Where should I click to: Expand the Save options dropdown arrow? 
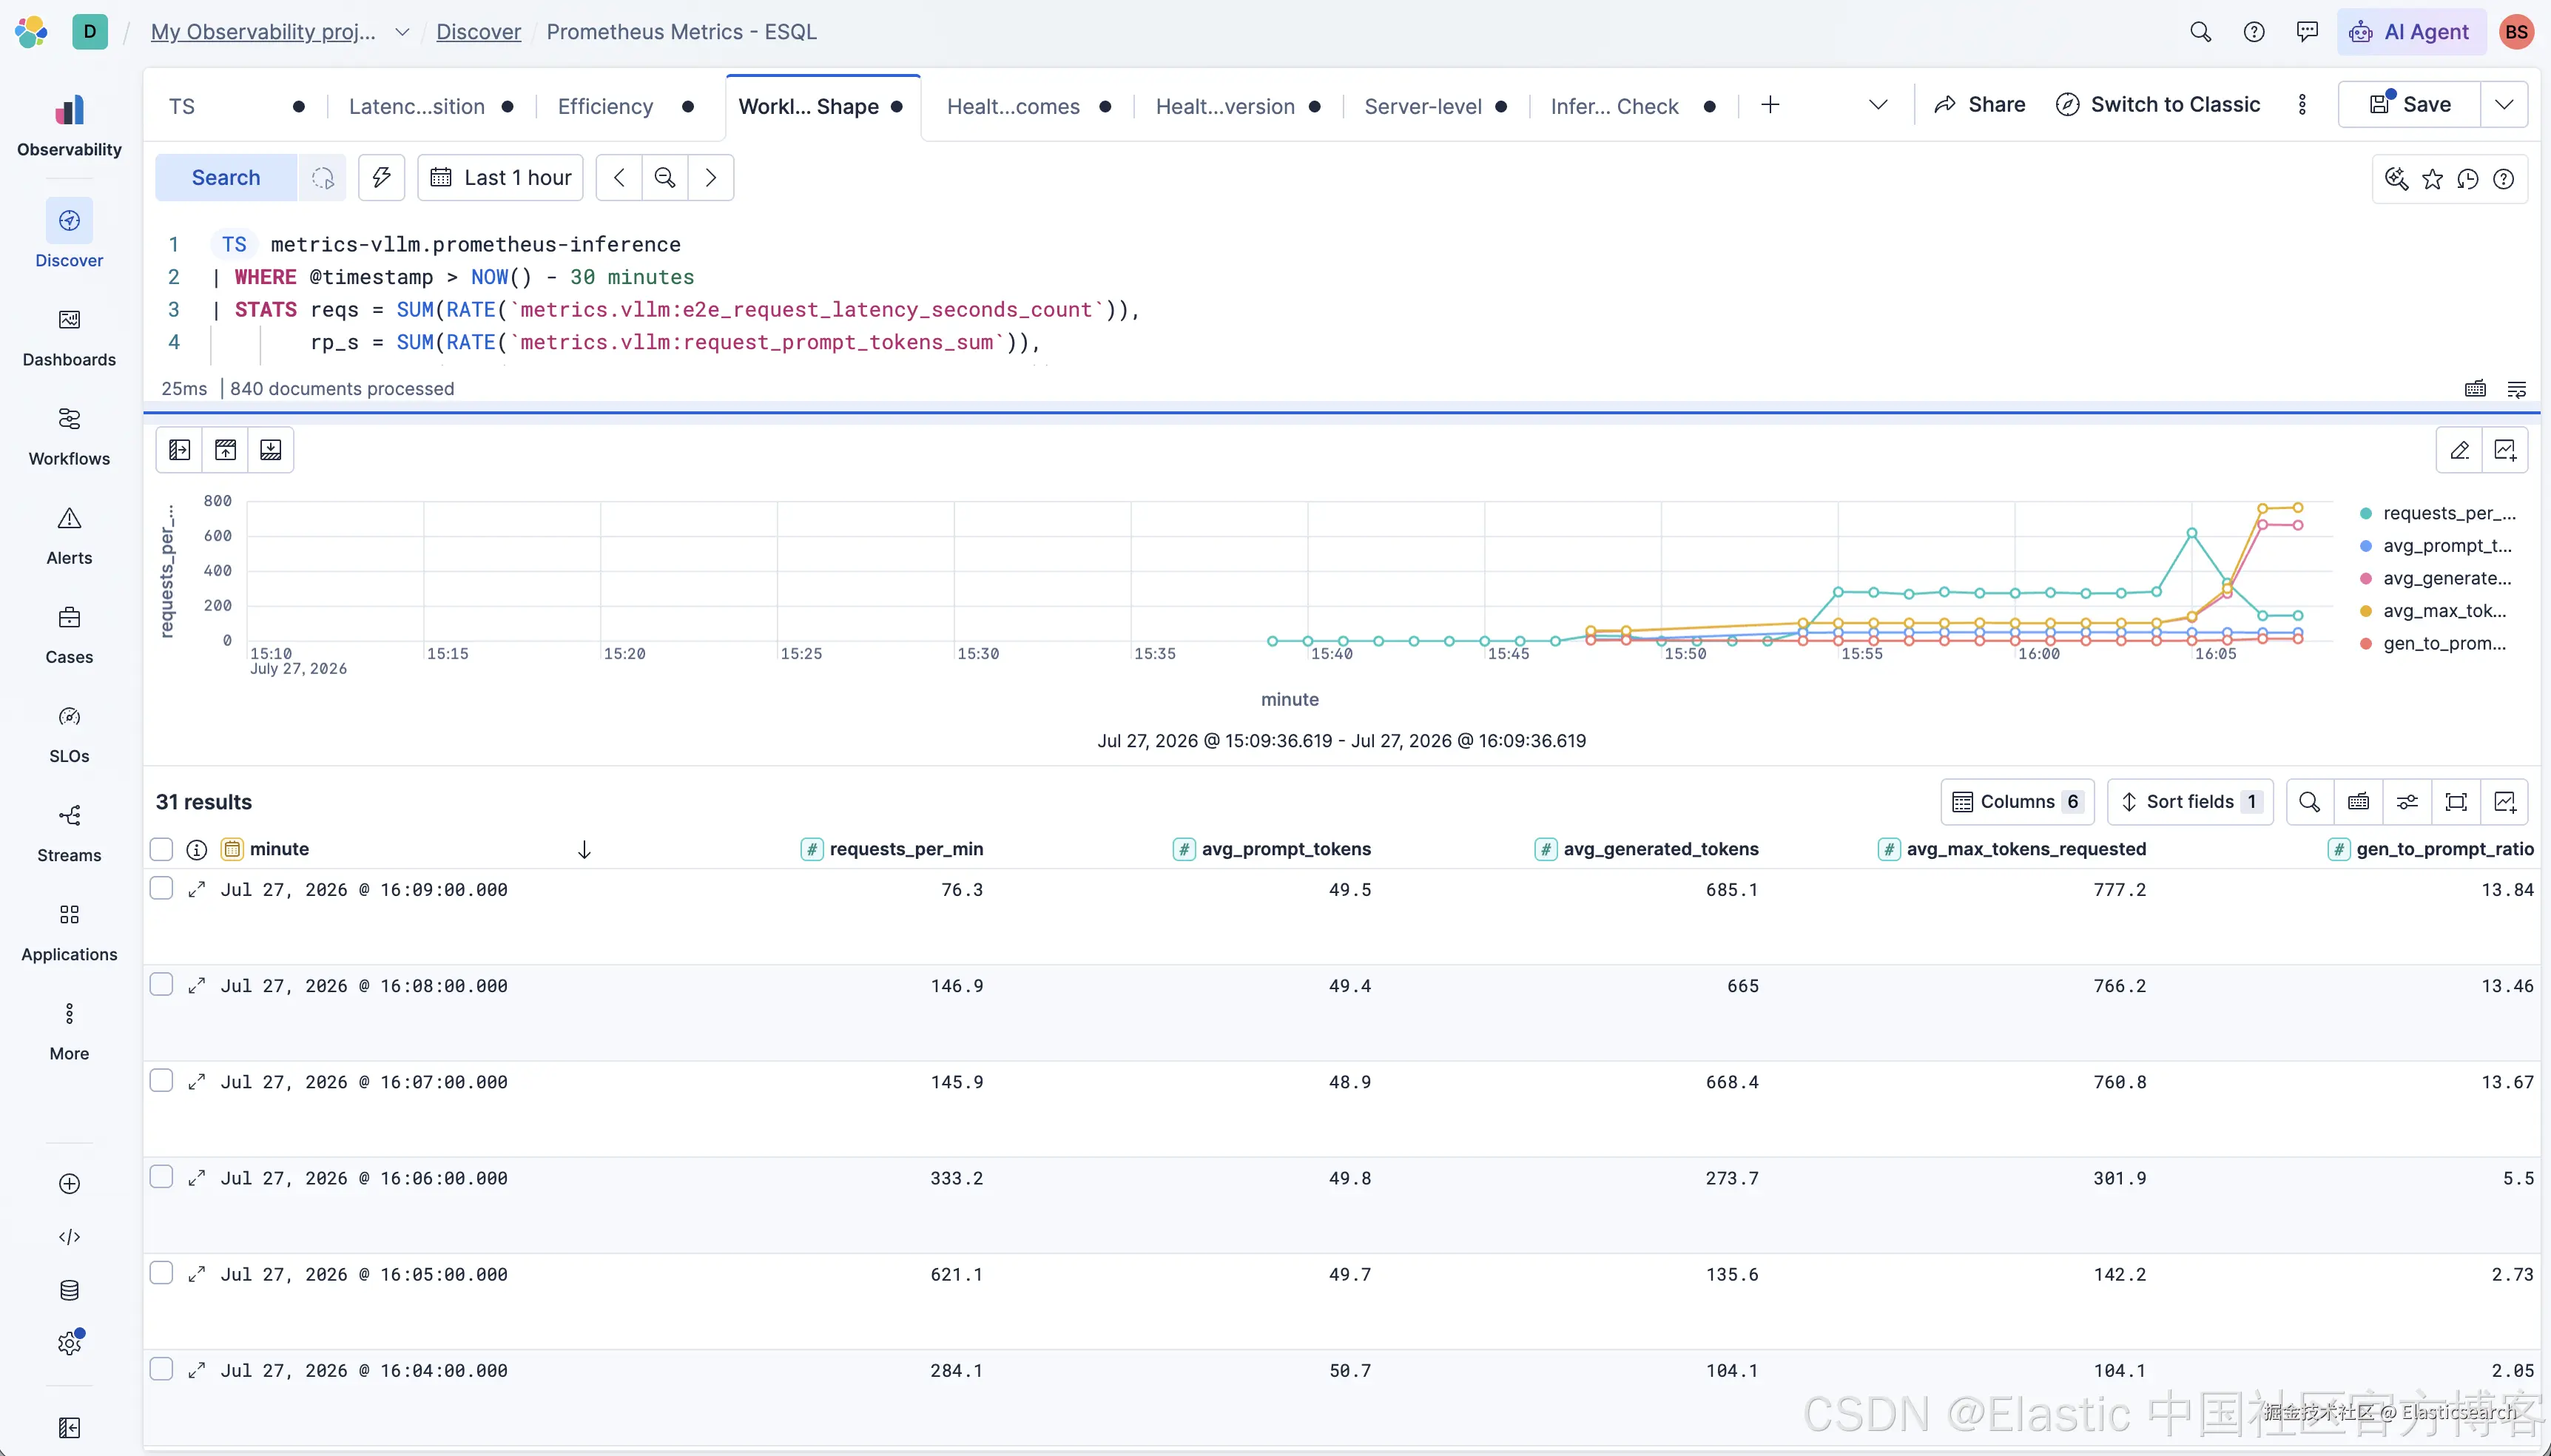click(2504, 105)
